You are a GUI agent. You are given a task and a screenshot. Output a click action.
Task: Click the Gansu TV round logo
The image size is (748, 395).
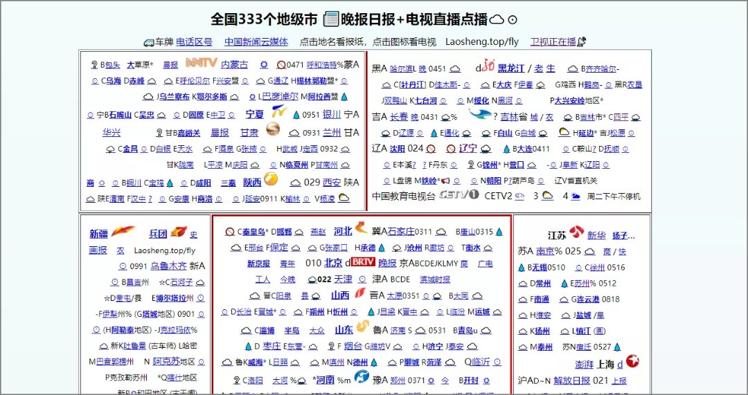[x=272, y=129]
